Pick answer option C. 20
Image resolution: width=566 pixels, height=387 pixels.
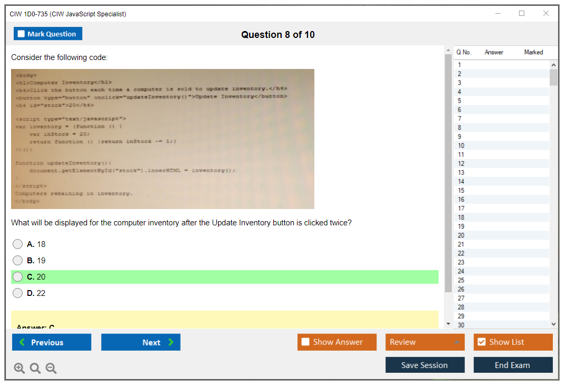[x=18, y=277]
